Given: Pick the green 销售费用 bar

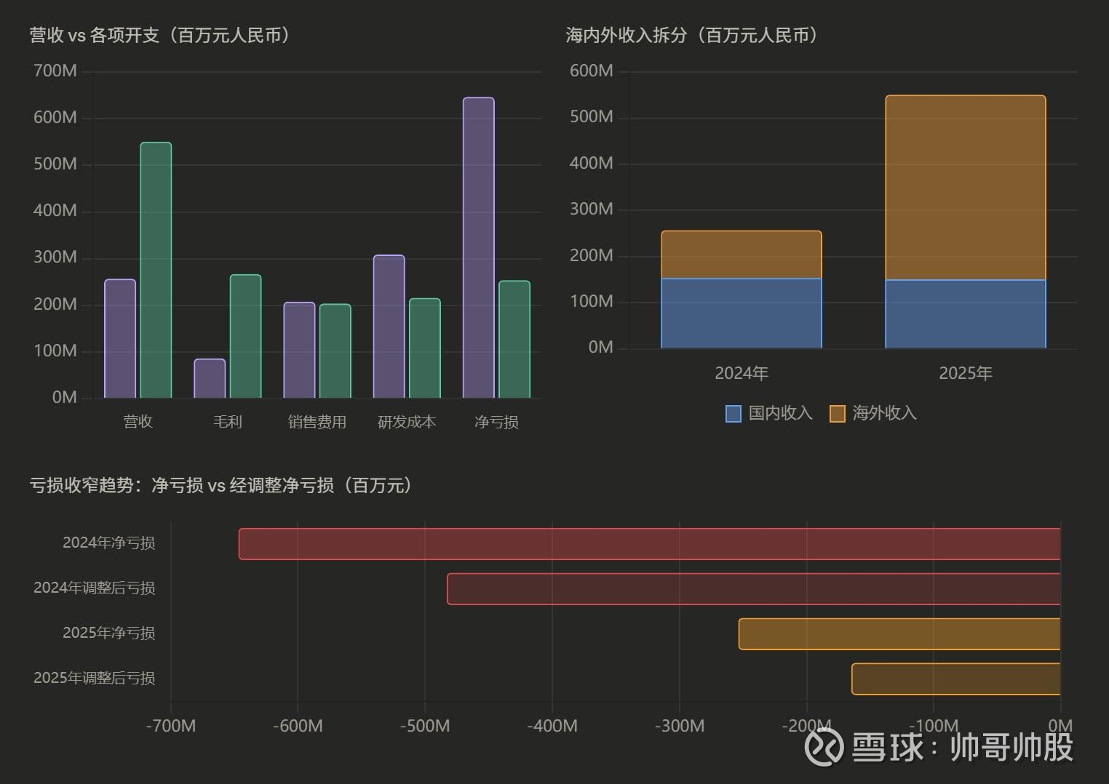Looking at the screenshot, I should 335,351.
